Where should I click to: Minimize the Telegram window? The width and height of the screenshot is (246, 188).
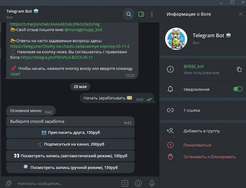click(221, 3)
